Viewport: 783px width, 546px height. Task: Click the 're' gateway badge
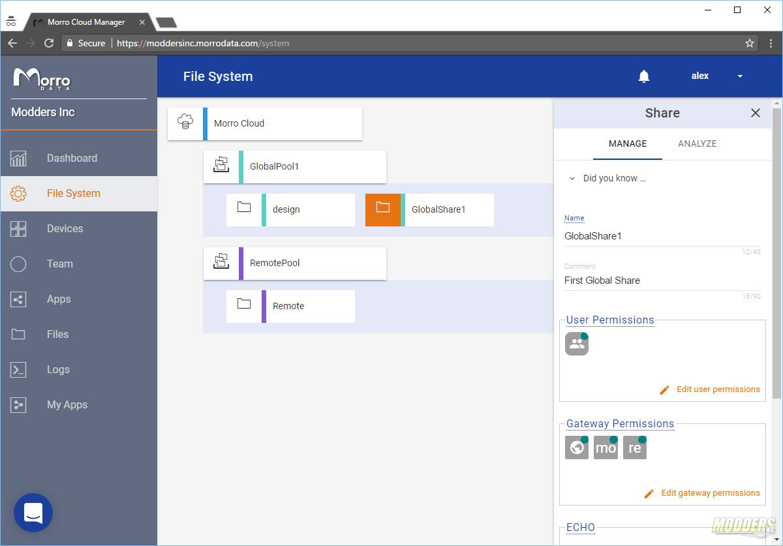coord(635,447)
